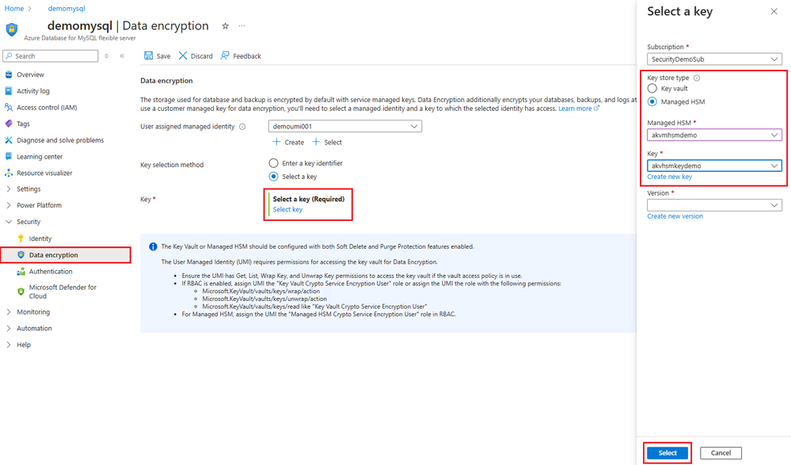
Task: Click the Select key link
Action: [287, 210]
